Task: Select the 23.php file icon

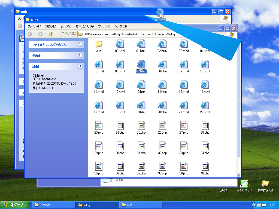Action: pos(99,126)
